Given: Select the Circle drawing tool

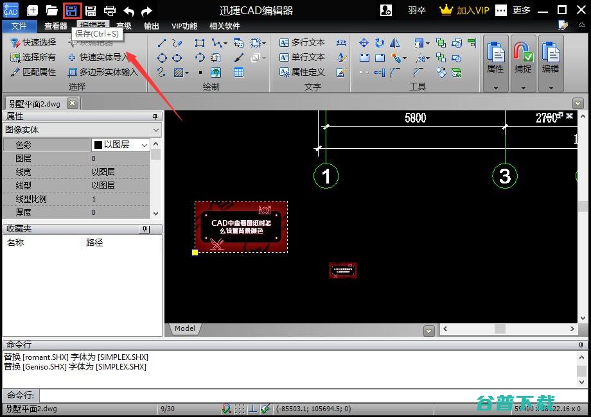Looking at the screenshot, I should (162, 58).
